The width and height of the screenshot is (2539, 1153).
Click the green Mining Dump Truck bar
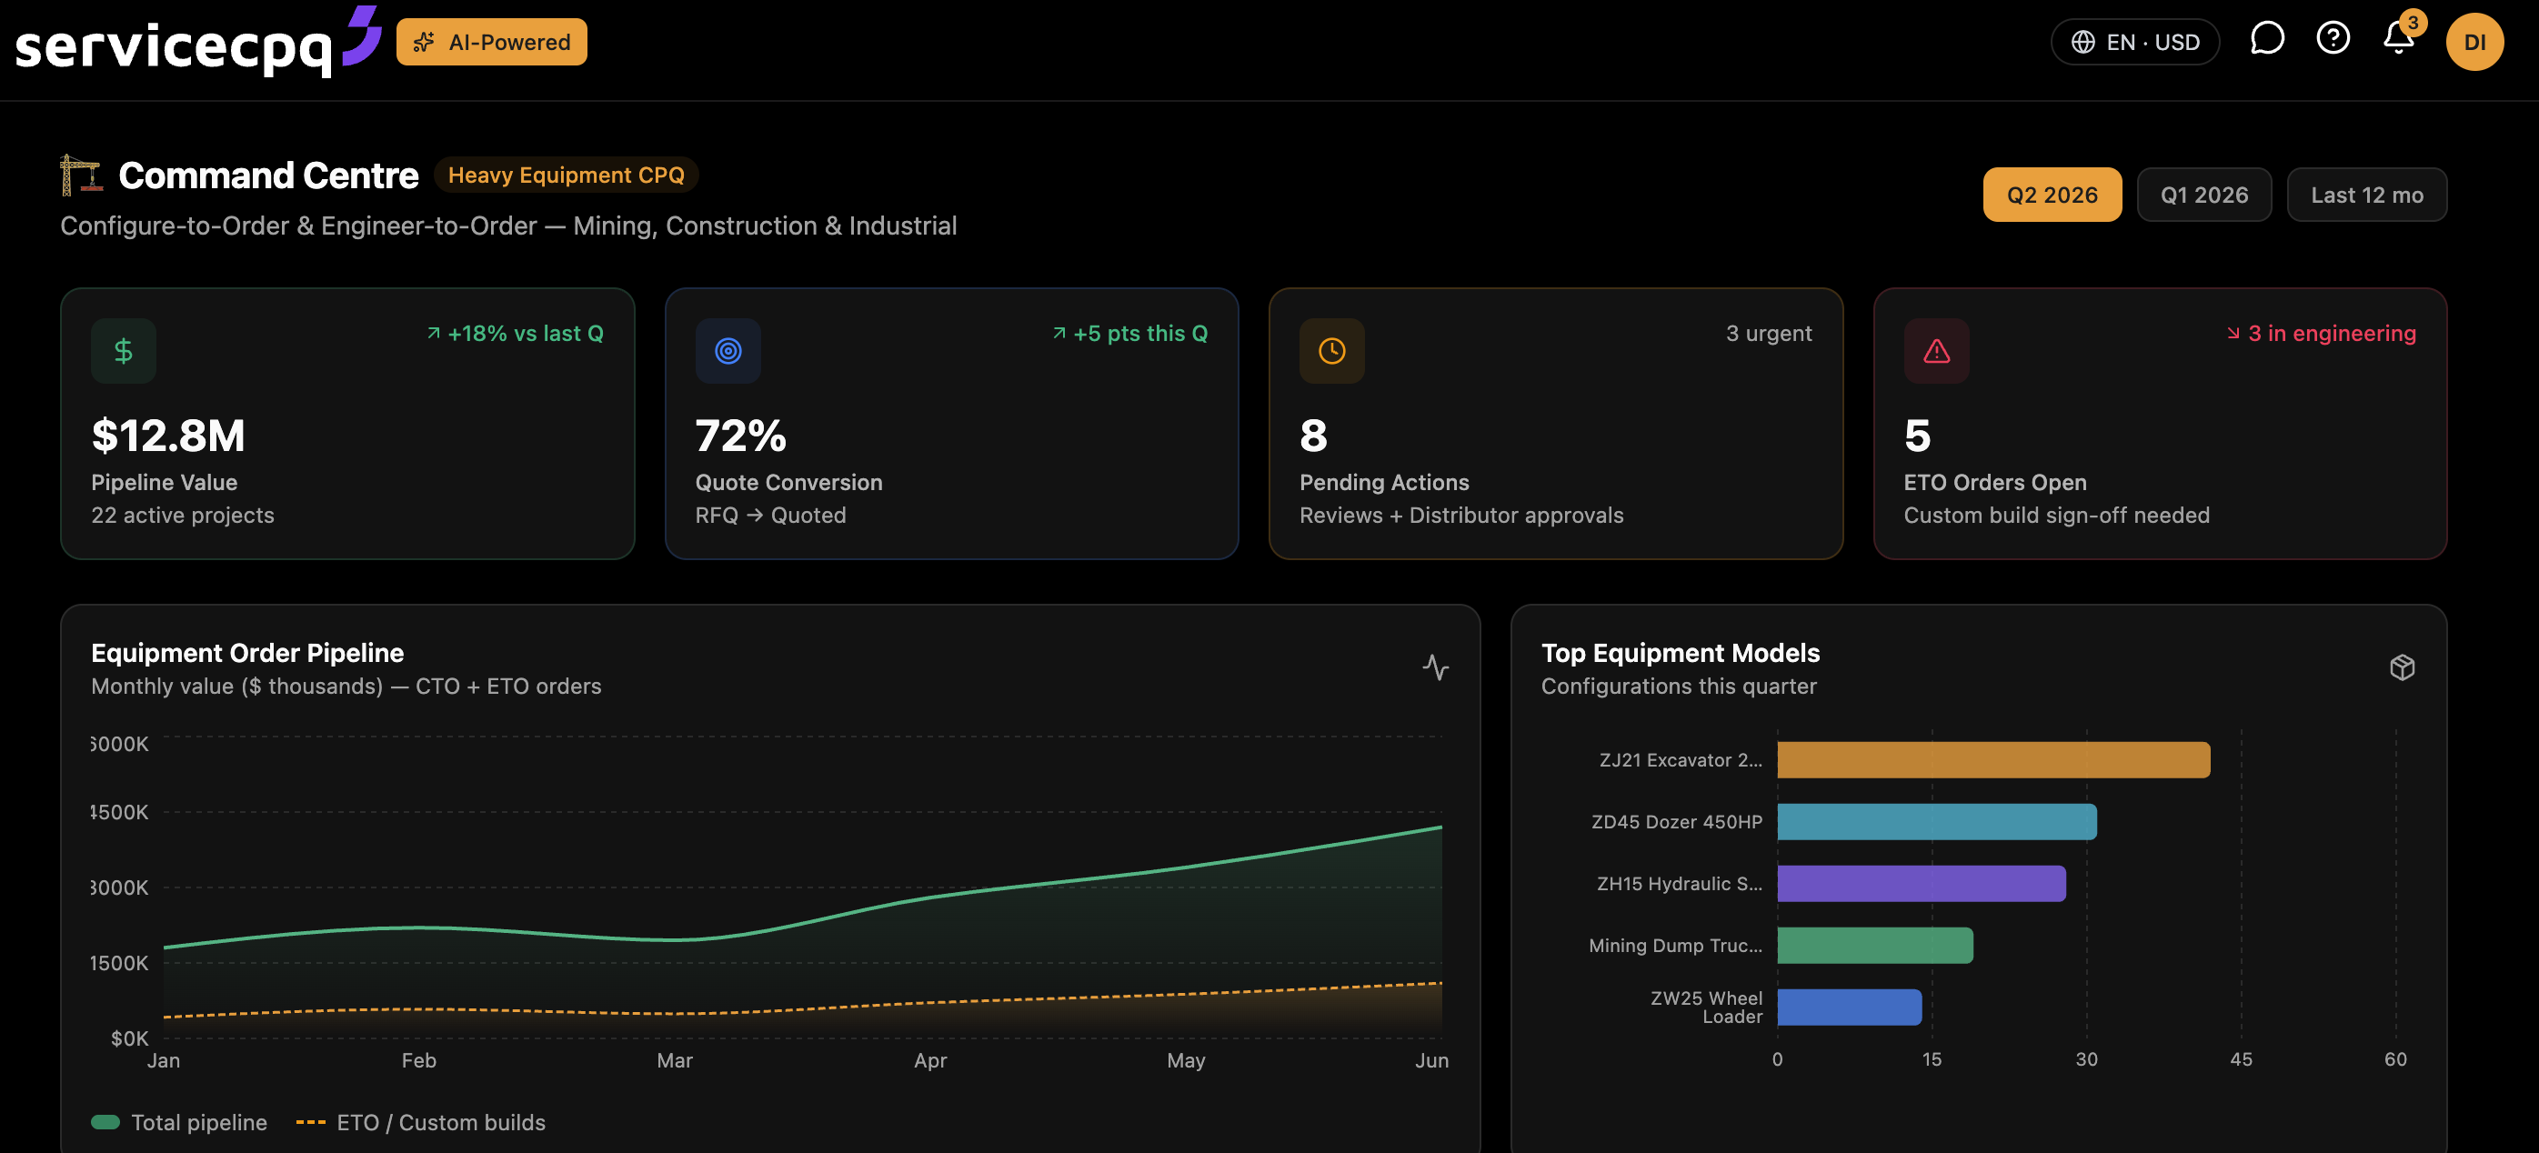pos(1874,946)
